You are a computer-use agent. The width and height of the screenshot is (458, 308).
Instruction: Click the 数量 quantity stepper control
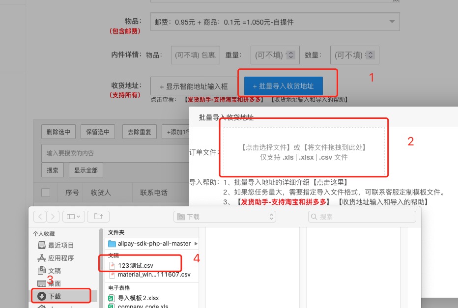coord(370,55)
